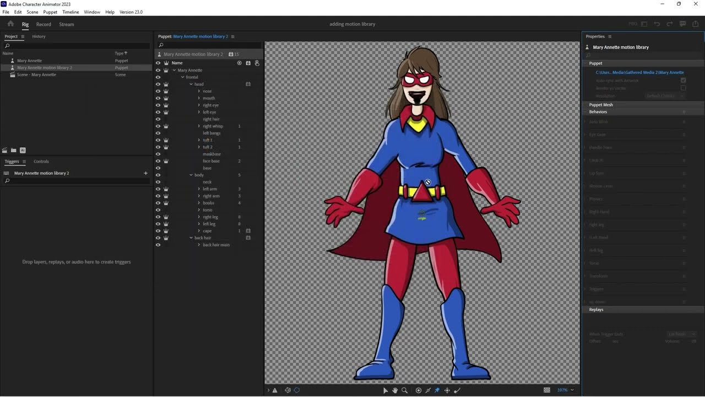Screen dimensions: 705x397
Task: Toggle Render as Vector checkbox
Action: (x=683, y=88)
